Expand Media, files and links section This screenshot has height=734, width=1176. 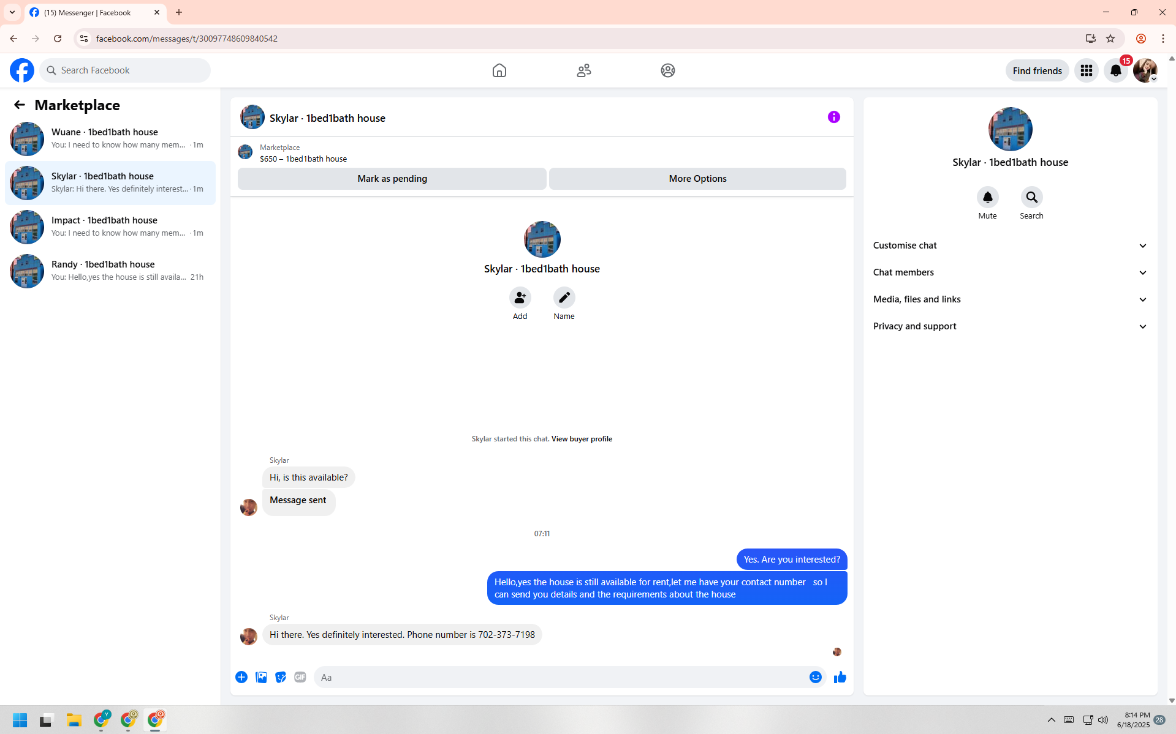(x=1010, y=299)
